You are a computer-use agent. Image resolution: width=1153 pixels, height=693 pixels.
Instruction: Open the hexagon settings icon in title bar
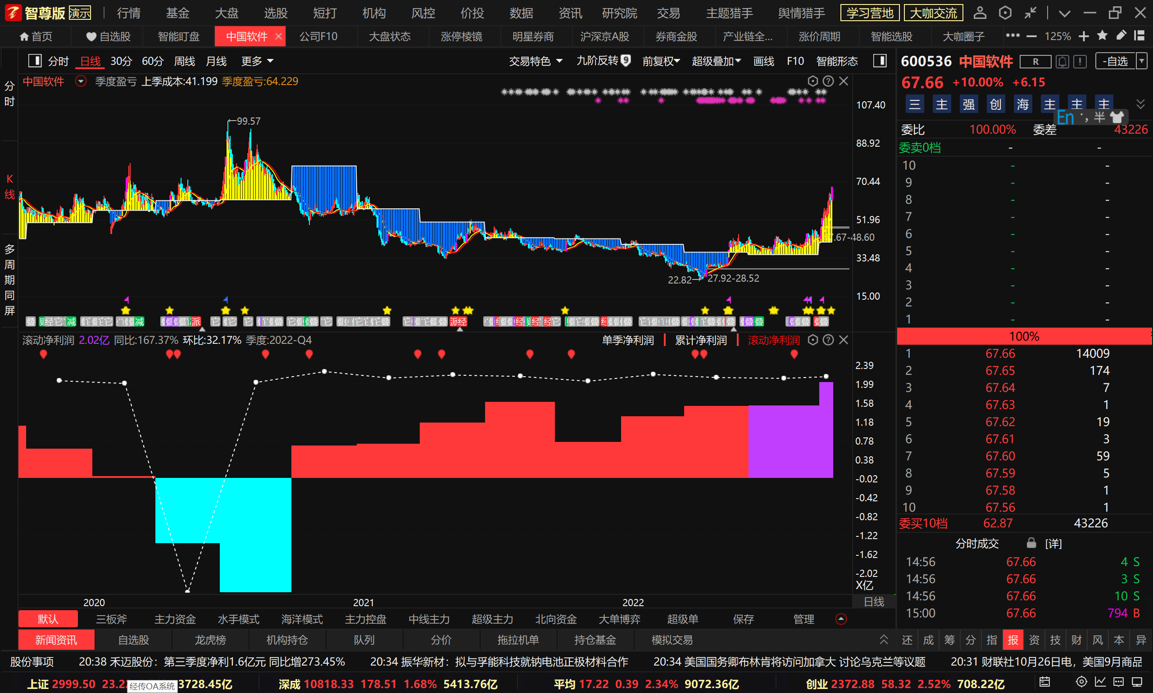click(1005, 13)
